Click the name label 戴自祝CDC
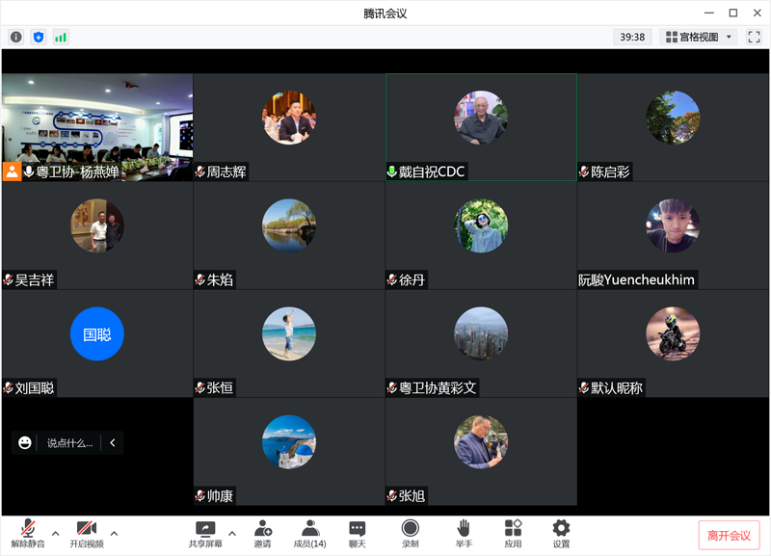Screen dimensions: 771x556 432,172
